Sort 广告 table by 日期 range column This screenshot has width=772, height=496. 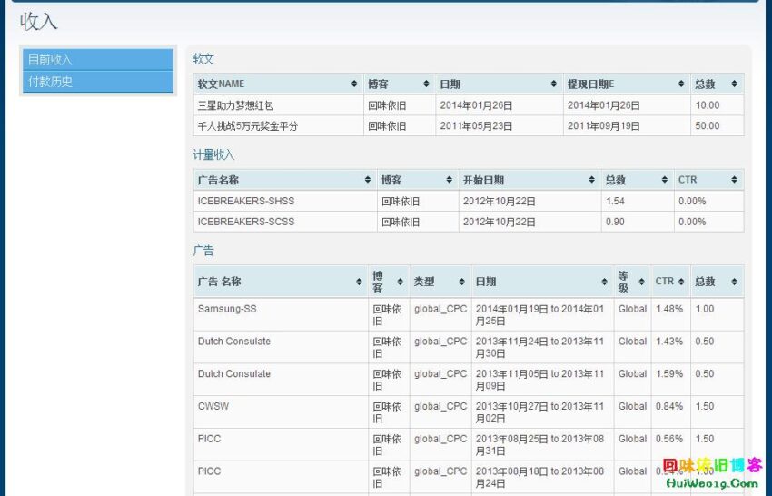541,282
